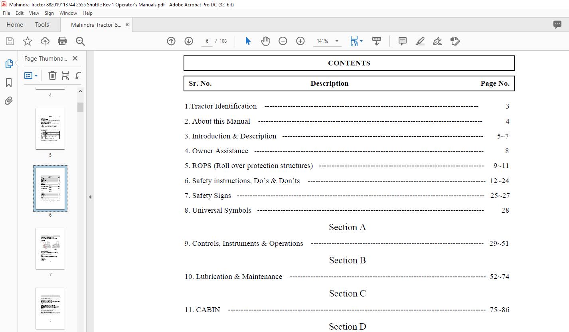
Task: Click the 'Owner Assistance' entry
Action: pos(216,151)
